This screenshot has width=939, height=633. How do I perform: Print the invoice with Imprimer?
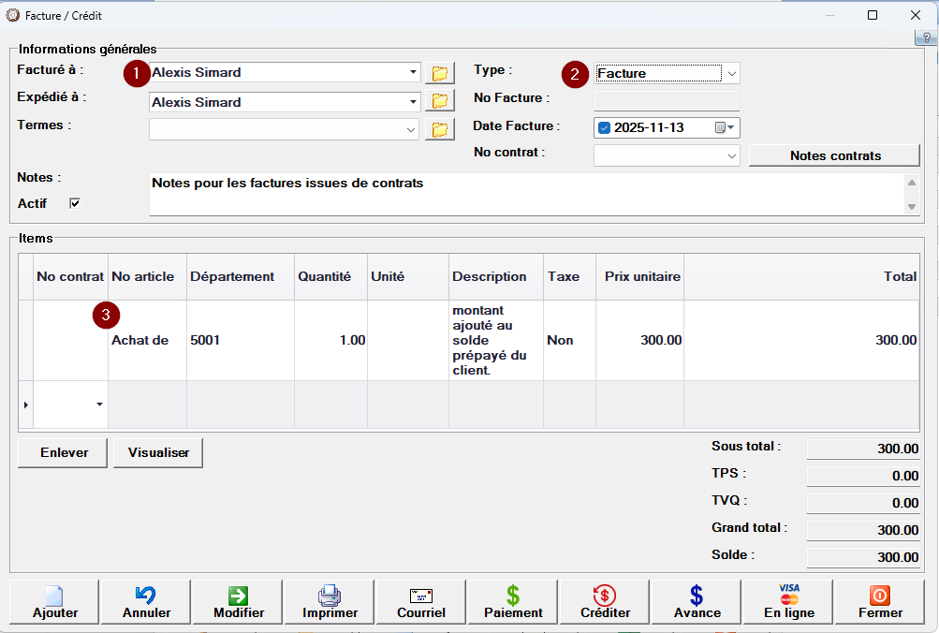click(330, 602)
